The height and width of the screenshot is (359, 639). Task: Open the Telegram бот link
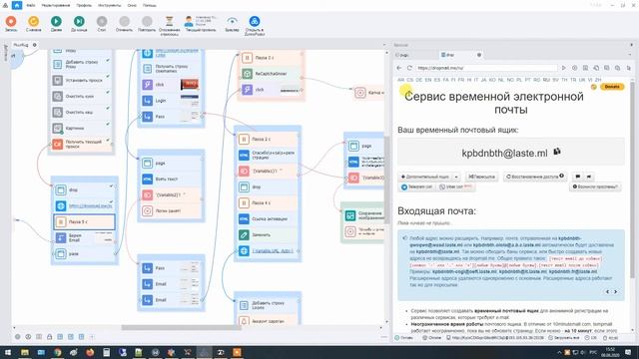(416, 186)
